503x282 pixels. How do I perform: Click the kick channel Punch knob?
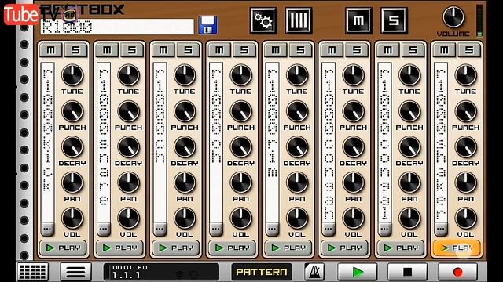point(72,111)
